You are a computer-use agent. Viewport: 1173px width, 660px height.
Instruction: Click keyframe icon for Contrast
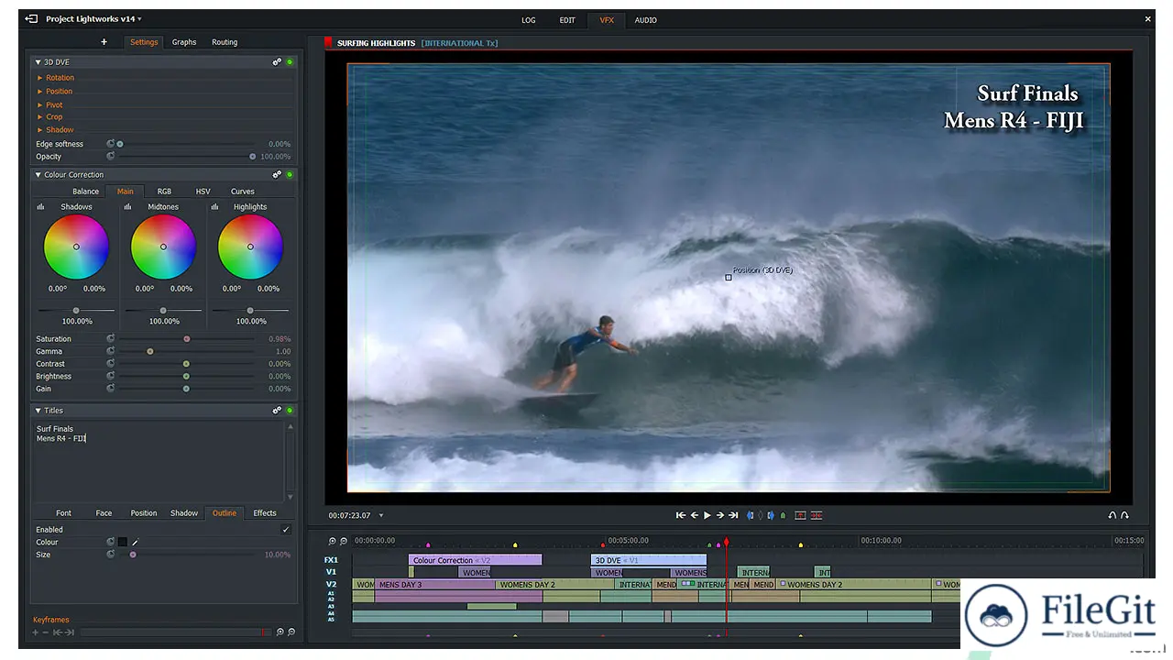[111, 364]
